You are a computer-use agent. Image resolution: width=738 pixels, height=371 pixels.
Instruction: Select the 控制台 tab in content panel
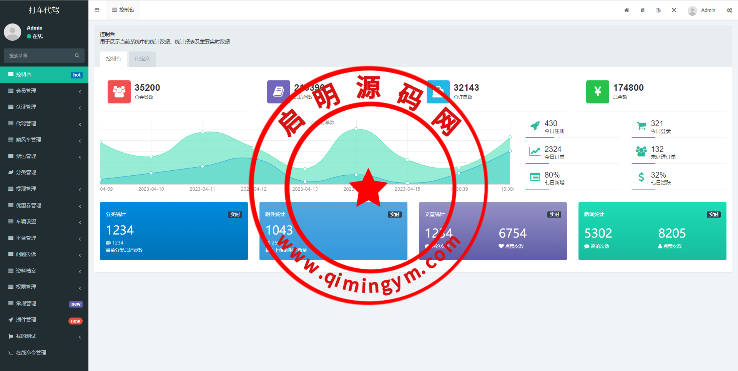[x=113, y=59]
